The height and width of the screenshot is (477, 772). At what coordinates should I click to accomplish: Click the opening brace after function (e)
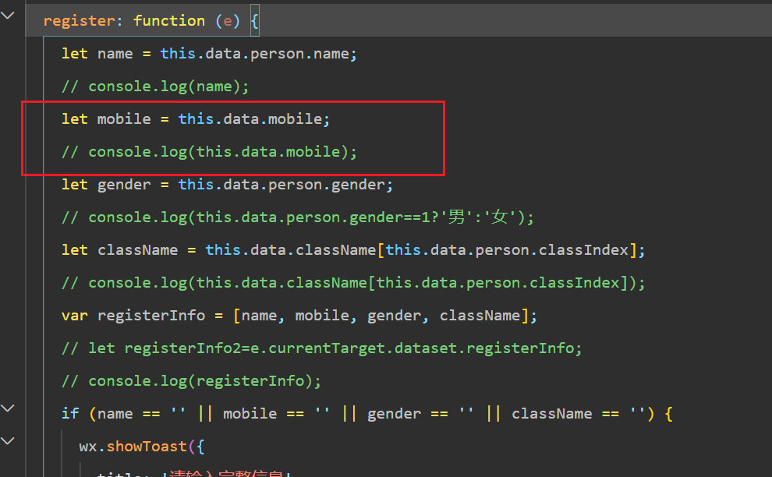tap(255, 20)
